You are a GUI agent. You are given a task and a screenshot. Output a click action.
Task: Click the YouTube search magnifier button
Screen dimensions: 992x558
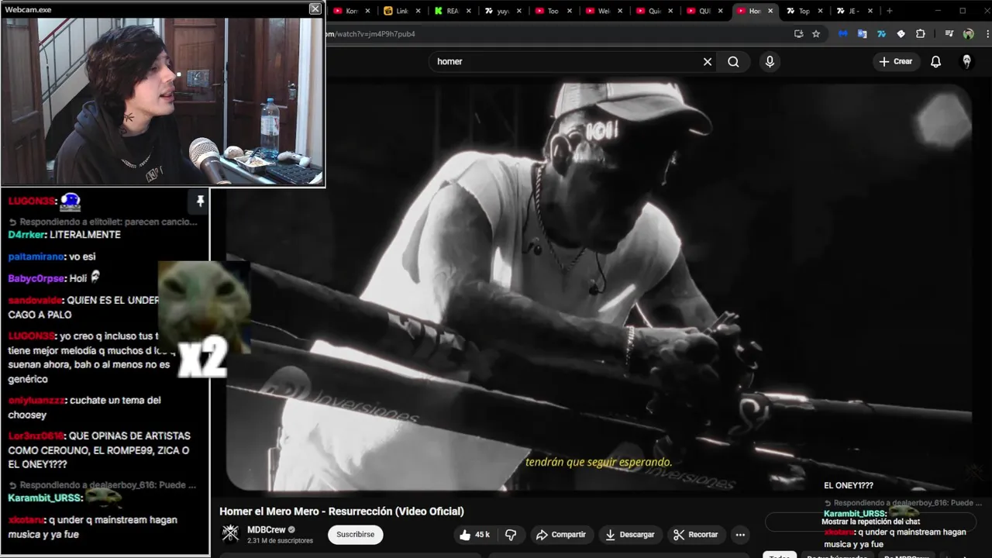(x=733, y=61)
